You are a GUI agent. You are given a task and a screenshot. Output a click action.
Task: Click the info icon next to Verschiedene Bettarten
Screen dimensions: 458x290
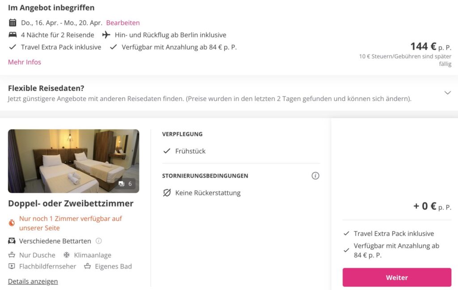pos(99,241)
